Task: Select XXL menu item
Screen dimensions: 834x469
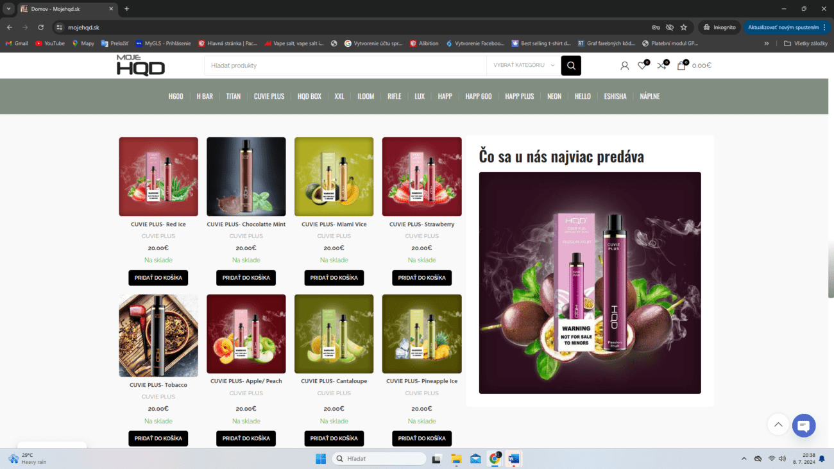Action: coord(339,96)
